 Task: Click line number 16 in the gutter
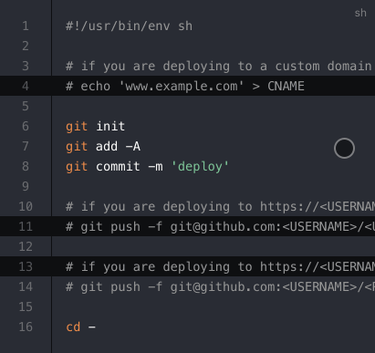26,327
